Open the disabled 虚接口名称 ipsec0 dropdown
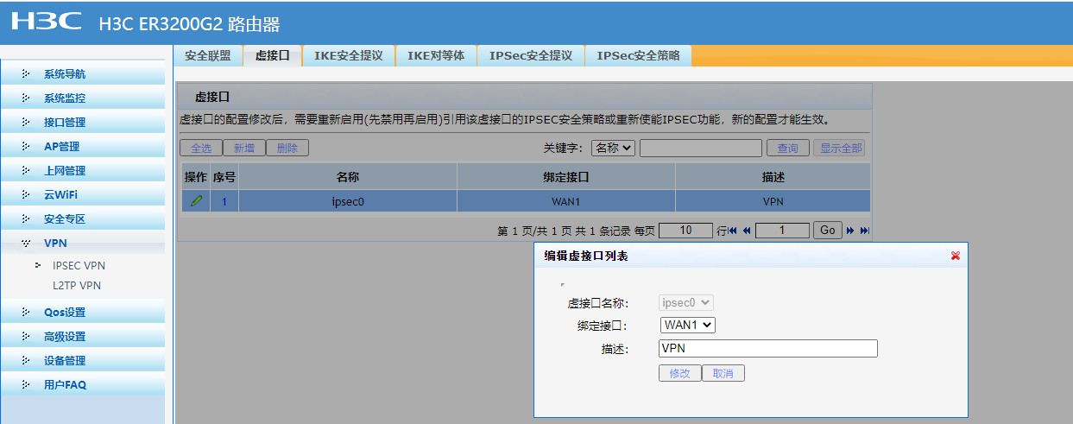 pos(686,302)
